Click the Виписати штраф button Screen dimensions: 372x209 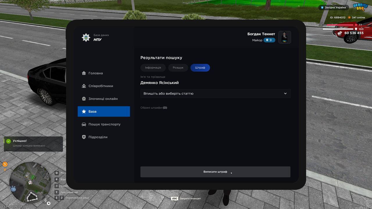tap(215, 172)
